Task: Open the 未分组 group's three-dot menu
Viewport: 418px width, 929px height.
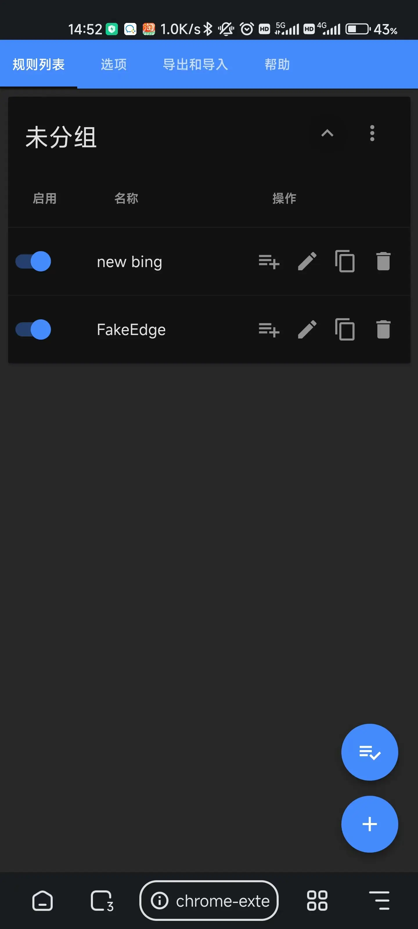Action: coord(372,134)
